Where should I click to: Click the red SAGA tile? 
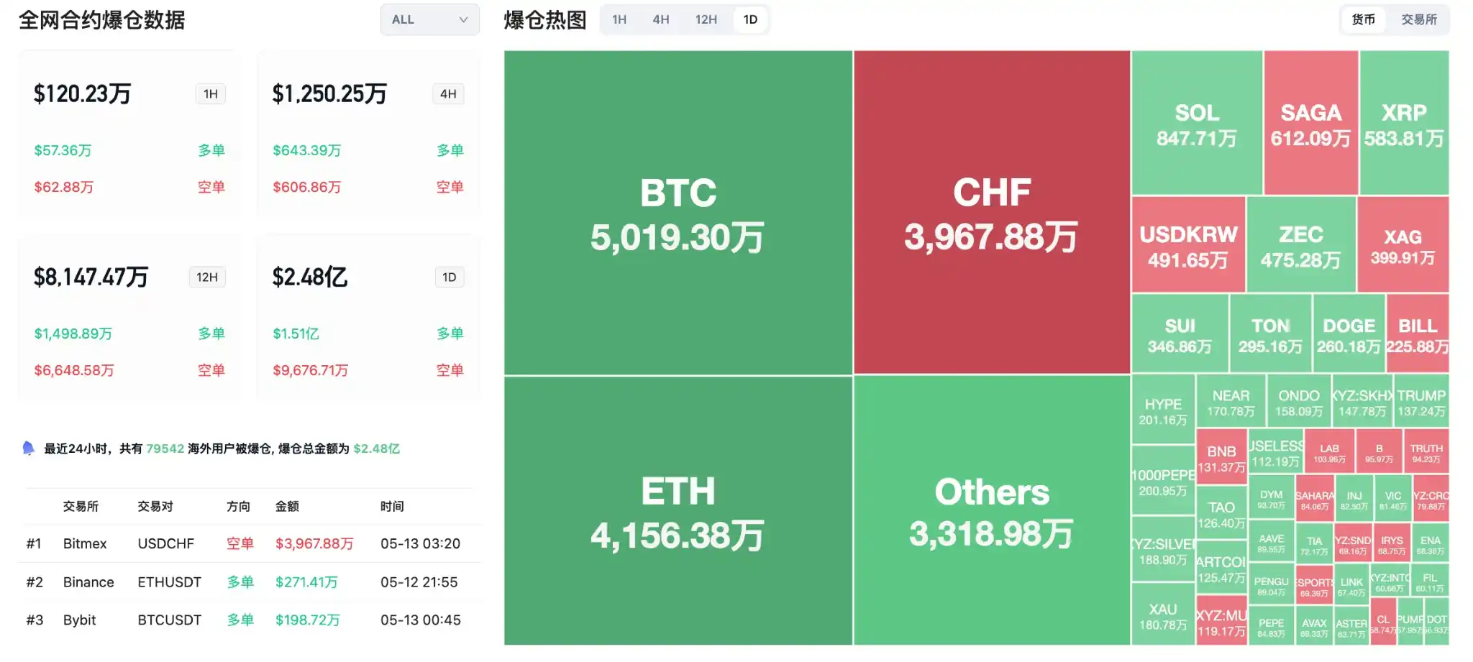pyautogui.click(x=1310, y=123)
